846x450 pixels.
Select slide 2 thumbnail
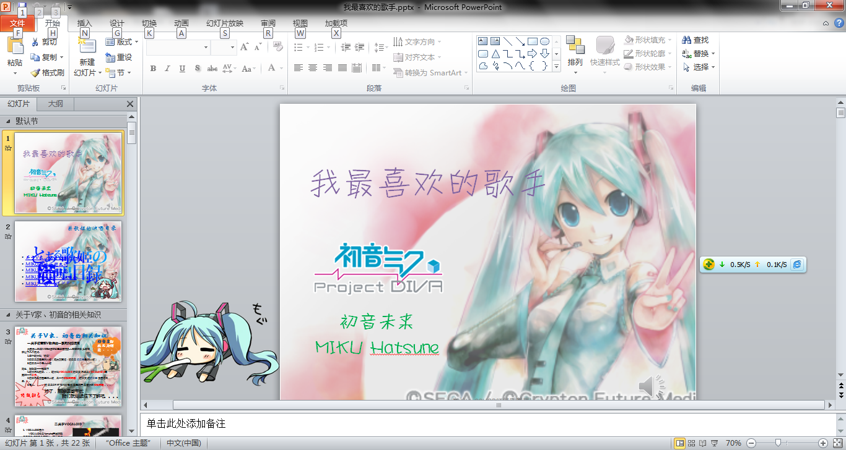coord(68,261)
